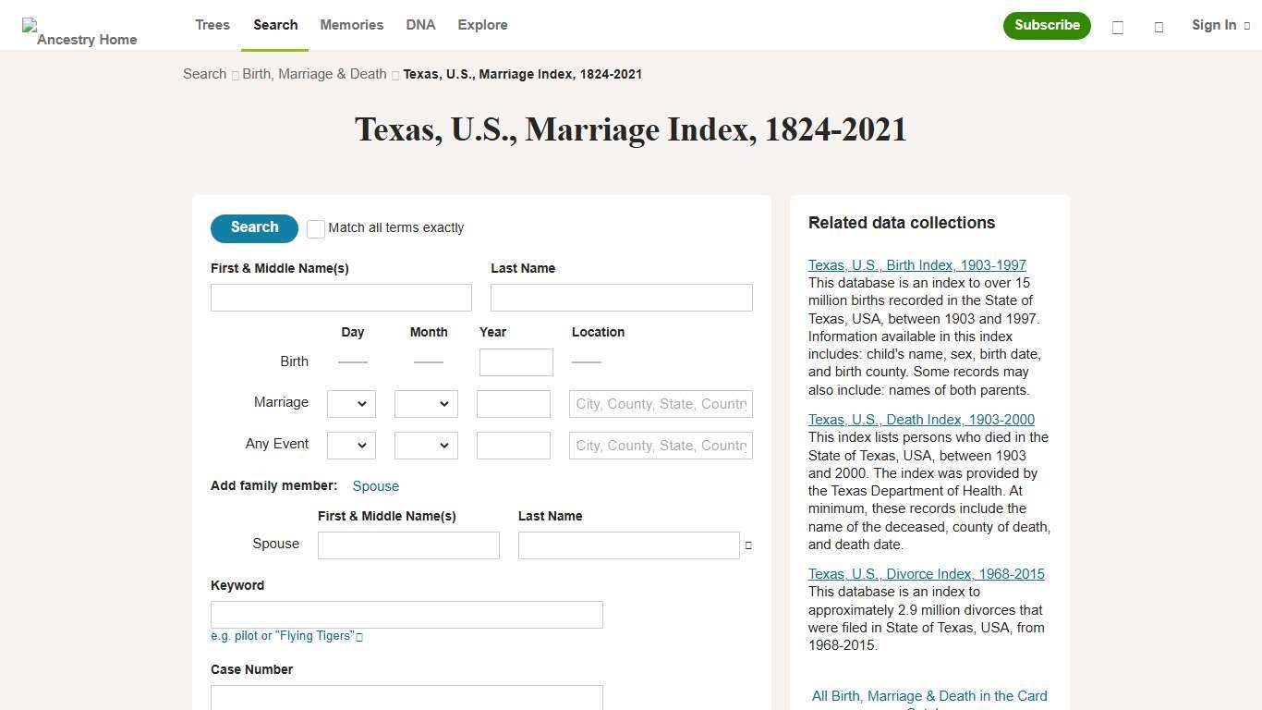Screen dimensions: 1262x710
Task: Click inside the First & Middle Name(s) field
Action: coord(340,297)
